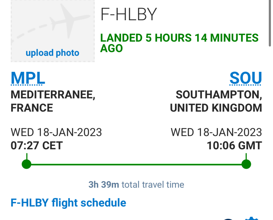Click the upload photo link
Viewport: 273px width, 220px height.
point(52,53)
